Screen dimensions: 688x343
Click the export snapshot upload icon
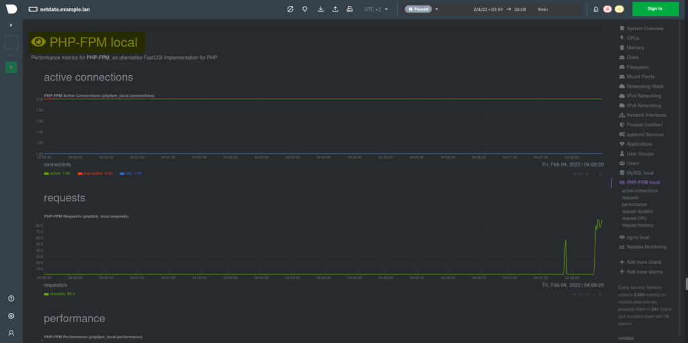[x=335, y=9]
